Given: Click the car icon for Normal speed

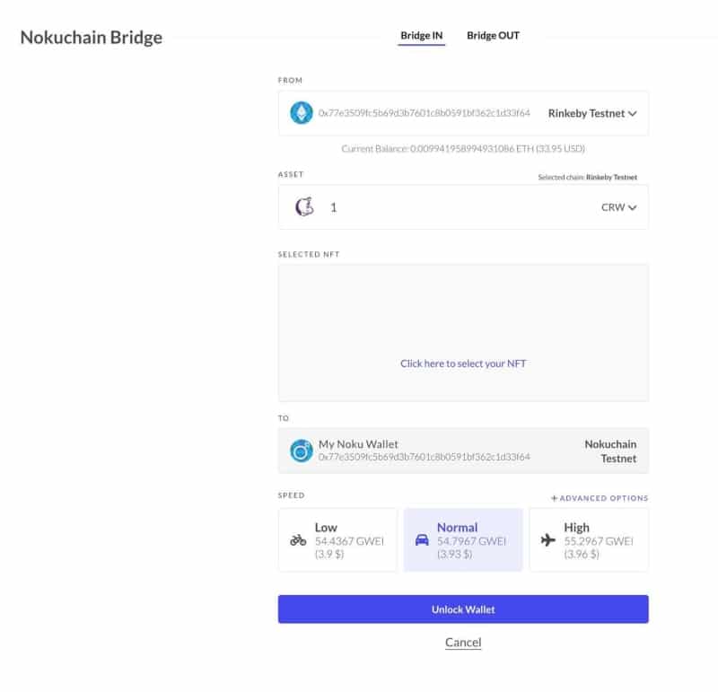Looking at the screenshot, I should [422, 540].
